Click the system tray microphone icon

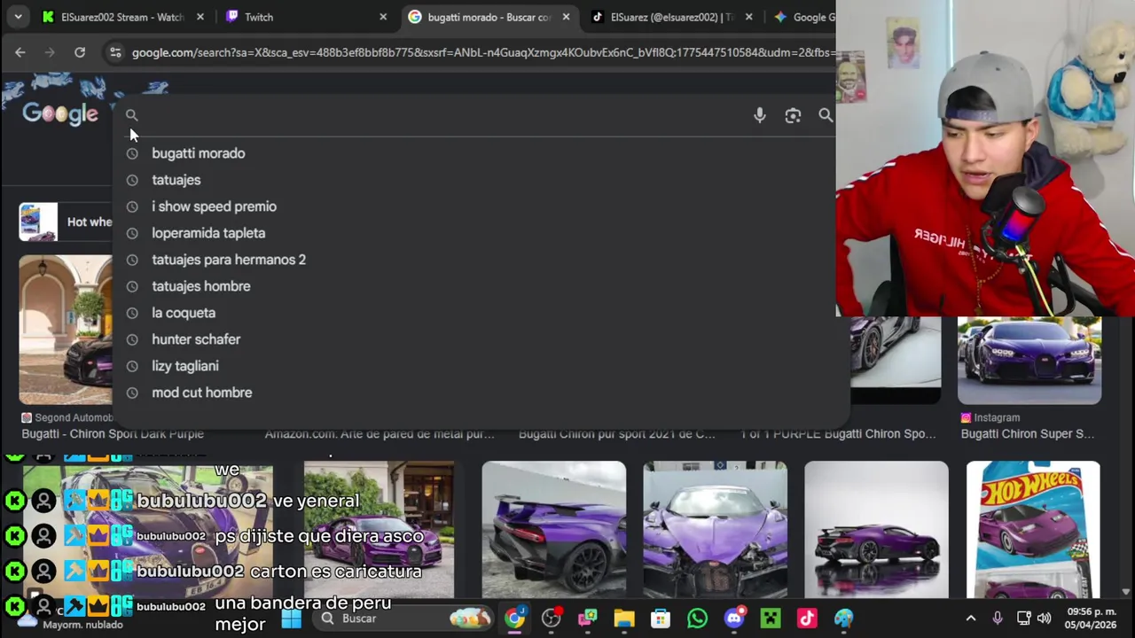(x=998, y=619)
